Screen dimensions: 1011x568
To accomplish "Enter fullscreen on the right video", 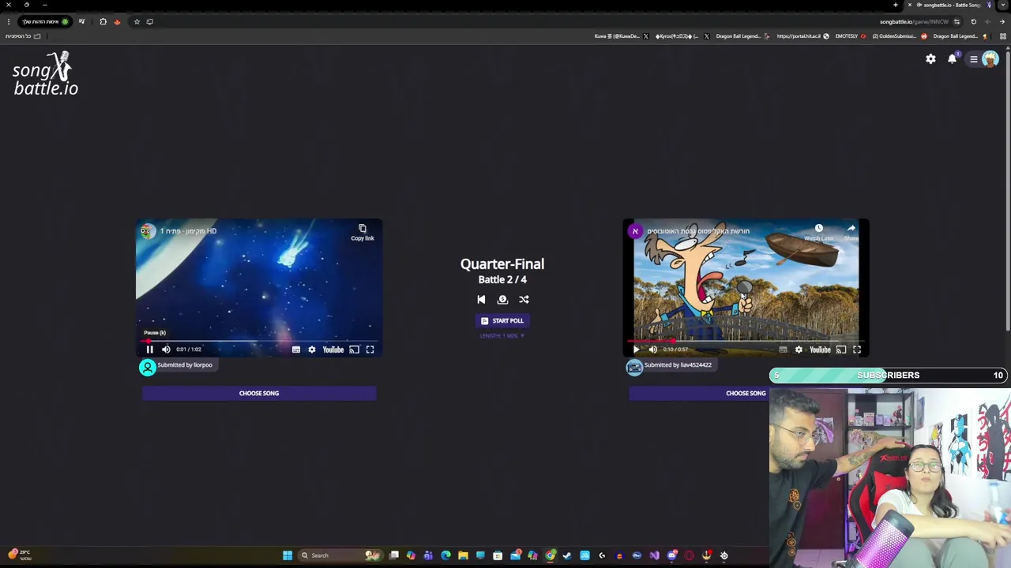I will 857,349.
